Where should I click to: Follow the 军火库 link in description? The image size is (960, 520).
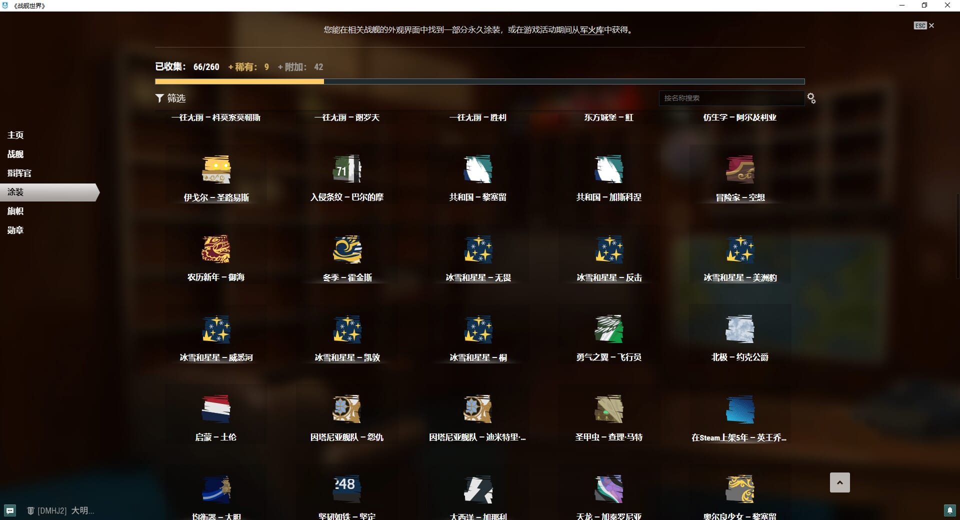(x=591, y=30)
